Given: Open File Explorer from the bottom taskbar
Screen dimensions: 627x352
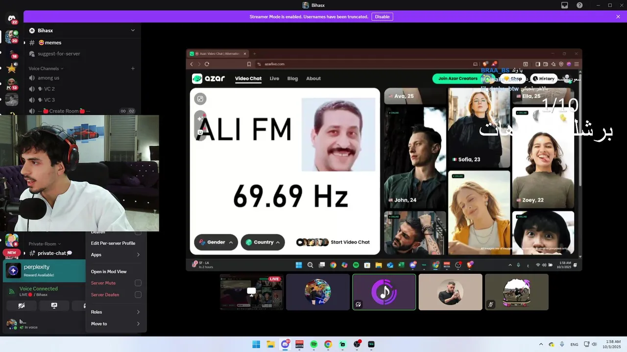Looking at the screenshot, I should (x=270, y=344).
